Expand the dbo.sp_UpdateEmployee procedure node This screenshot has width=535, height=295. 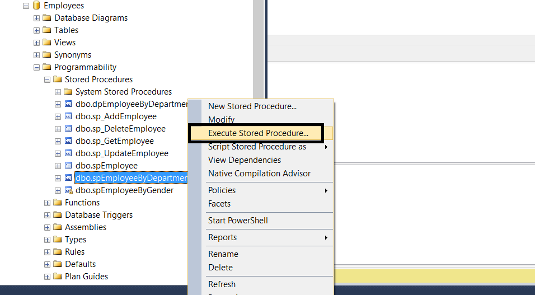pos(58,153)
